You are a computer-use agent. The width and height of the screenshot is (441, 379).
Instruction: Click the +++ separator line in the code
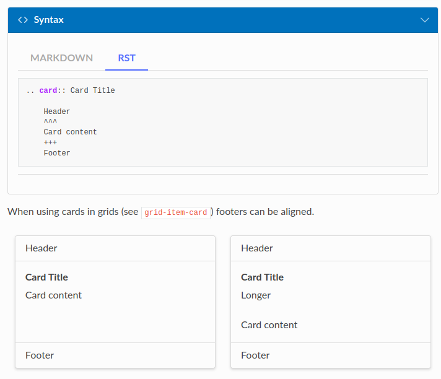[x=50, y=142]
